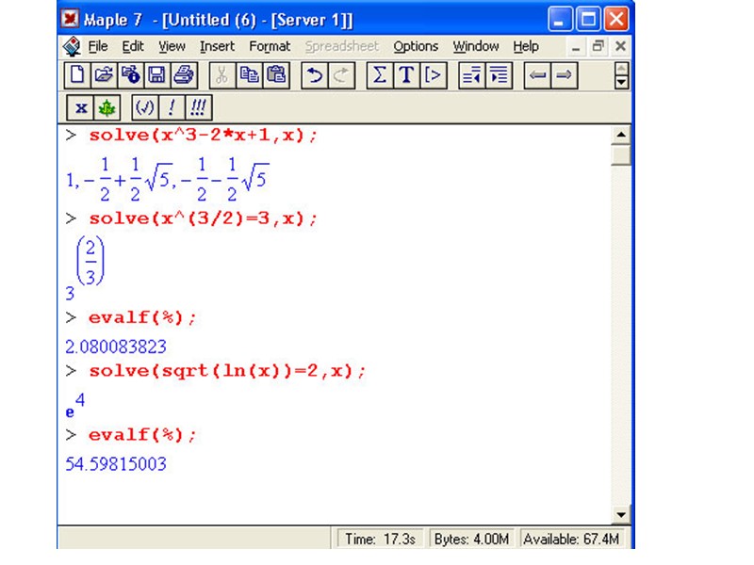
Task: Go forward with right arrow icon
Action: (564, 75)
